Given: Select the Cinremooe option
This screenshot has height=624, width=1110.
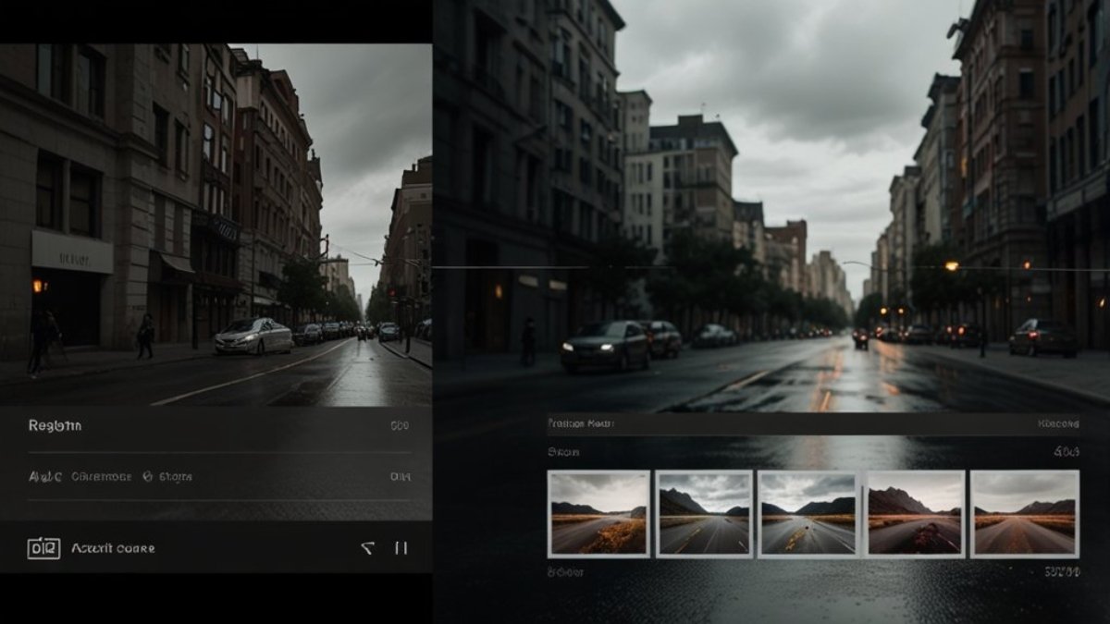Looking at the screenshot, I should 102,477.
